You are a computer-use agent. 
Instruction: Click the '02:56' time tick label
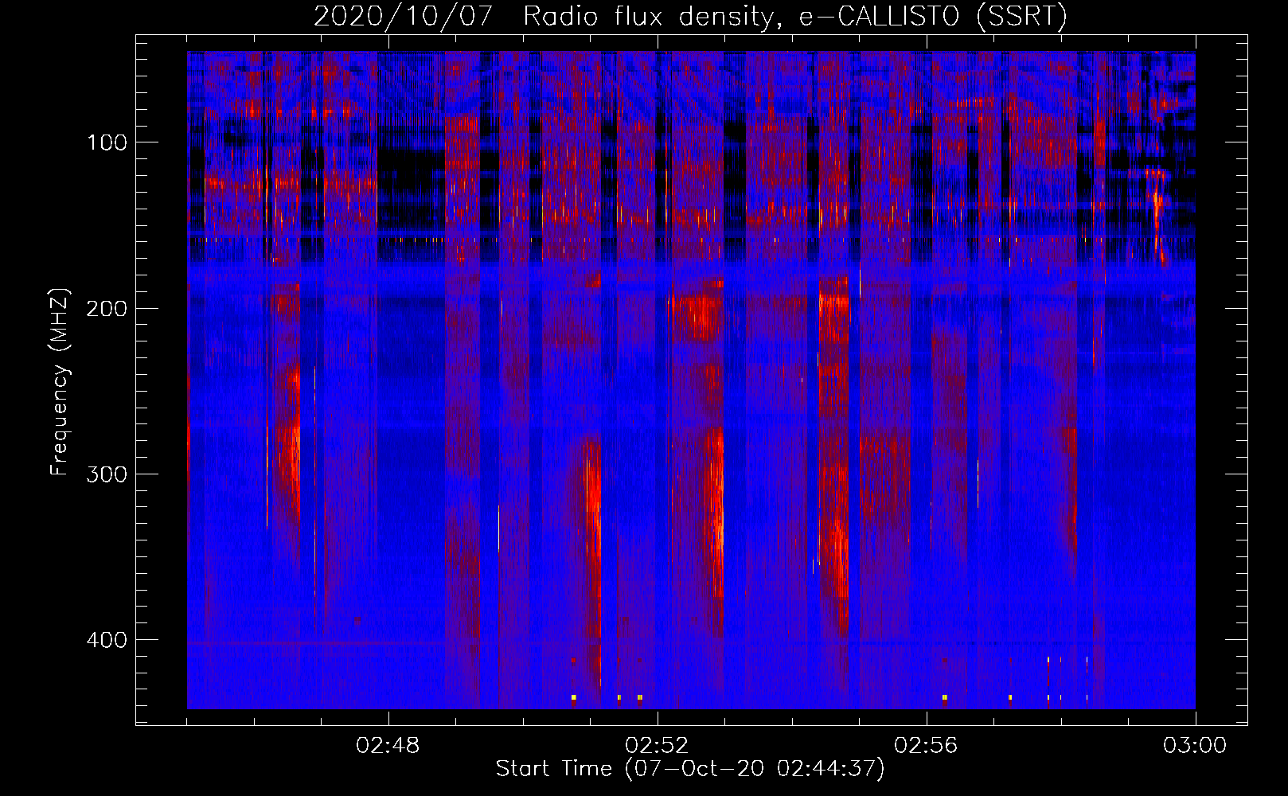coord(927,746)
